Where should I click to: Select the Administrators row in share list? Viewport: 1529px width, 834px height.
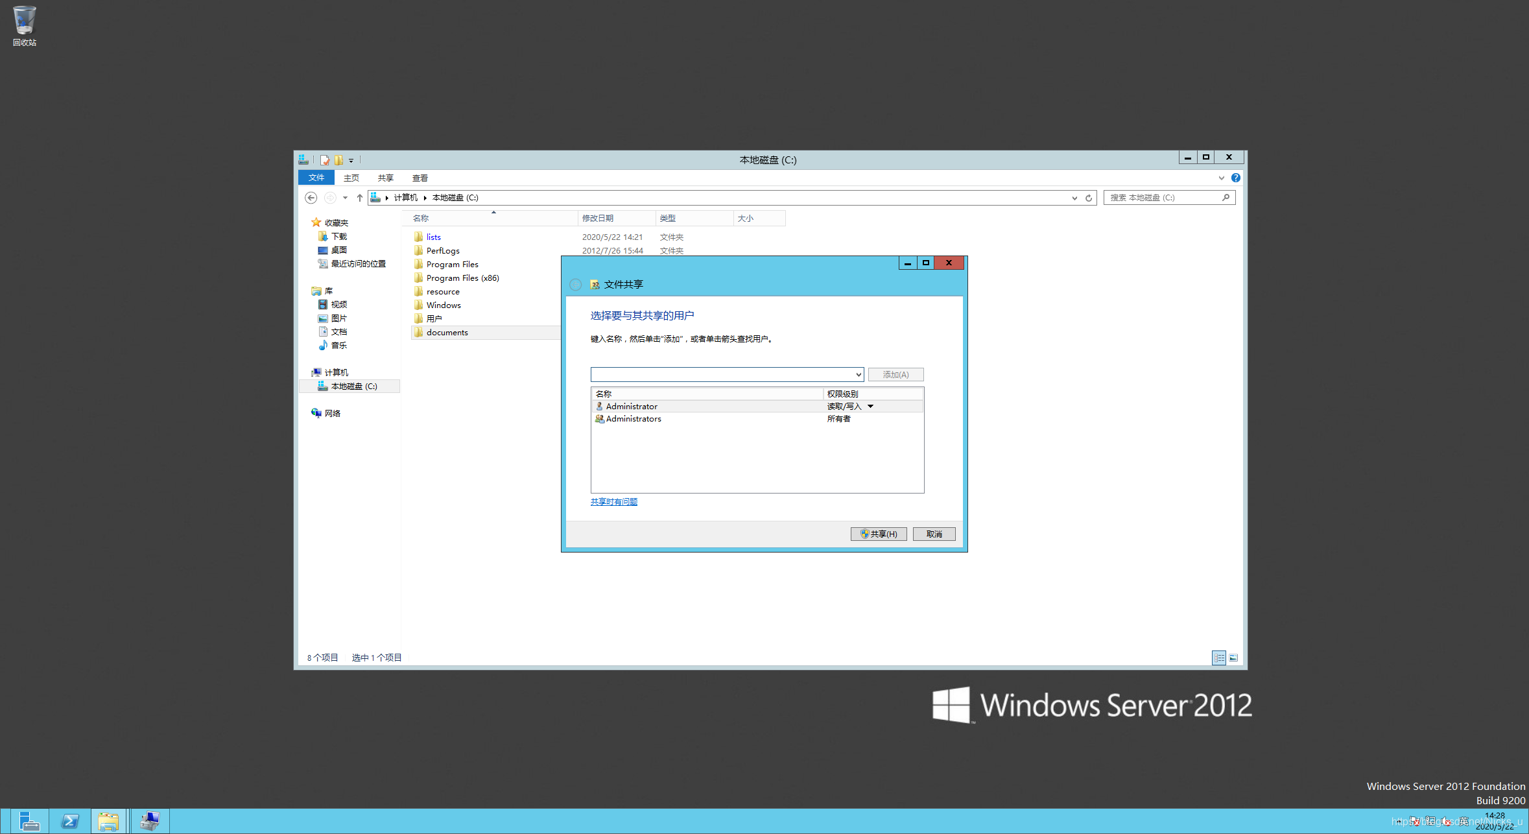[x=634, y=419]
